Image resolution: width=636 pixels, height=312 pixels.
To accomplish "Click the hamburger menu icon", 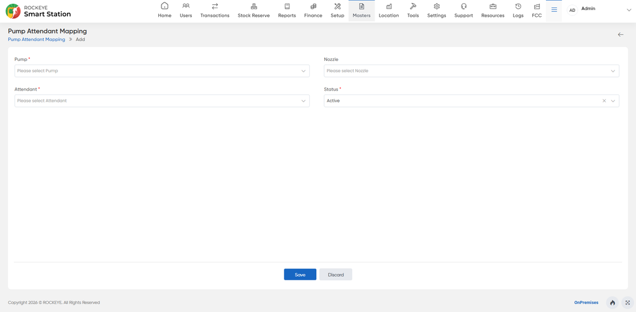I will (554, 10).
